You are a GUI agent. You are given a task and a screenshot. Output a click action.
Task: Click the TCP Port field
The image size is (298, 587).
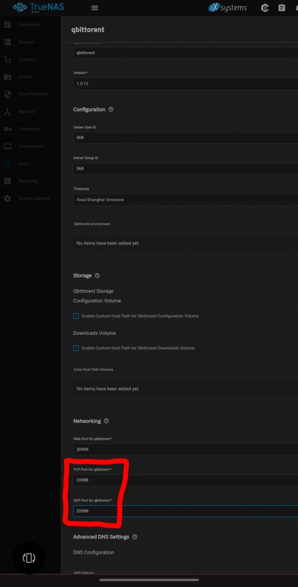pos(186,480)
